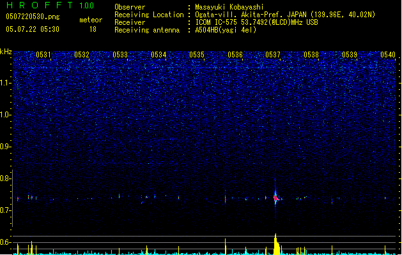This screenshot has width=402, height=255.
Task: Click the 0535 time marker
Action: tap(197, 55)
